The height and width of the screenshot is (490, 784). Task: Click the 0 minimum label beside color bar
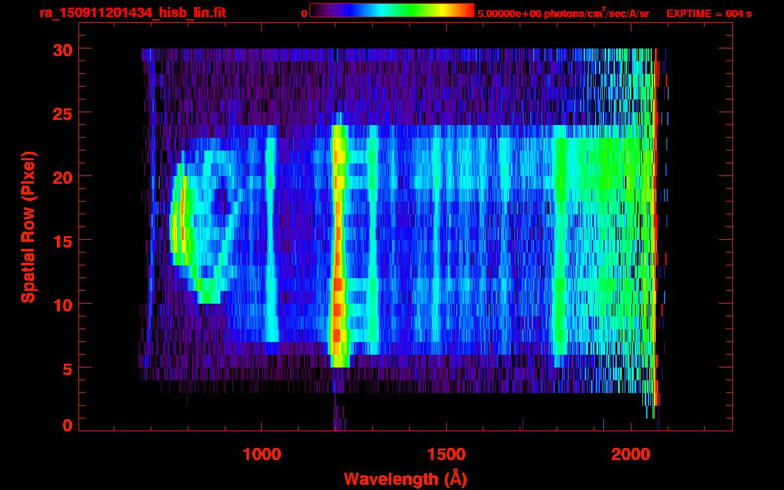(304, 13)
